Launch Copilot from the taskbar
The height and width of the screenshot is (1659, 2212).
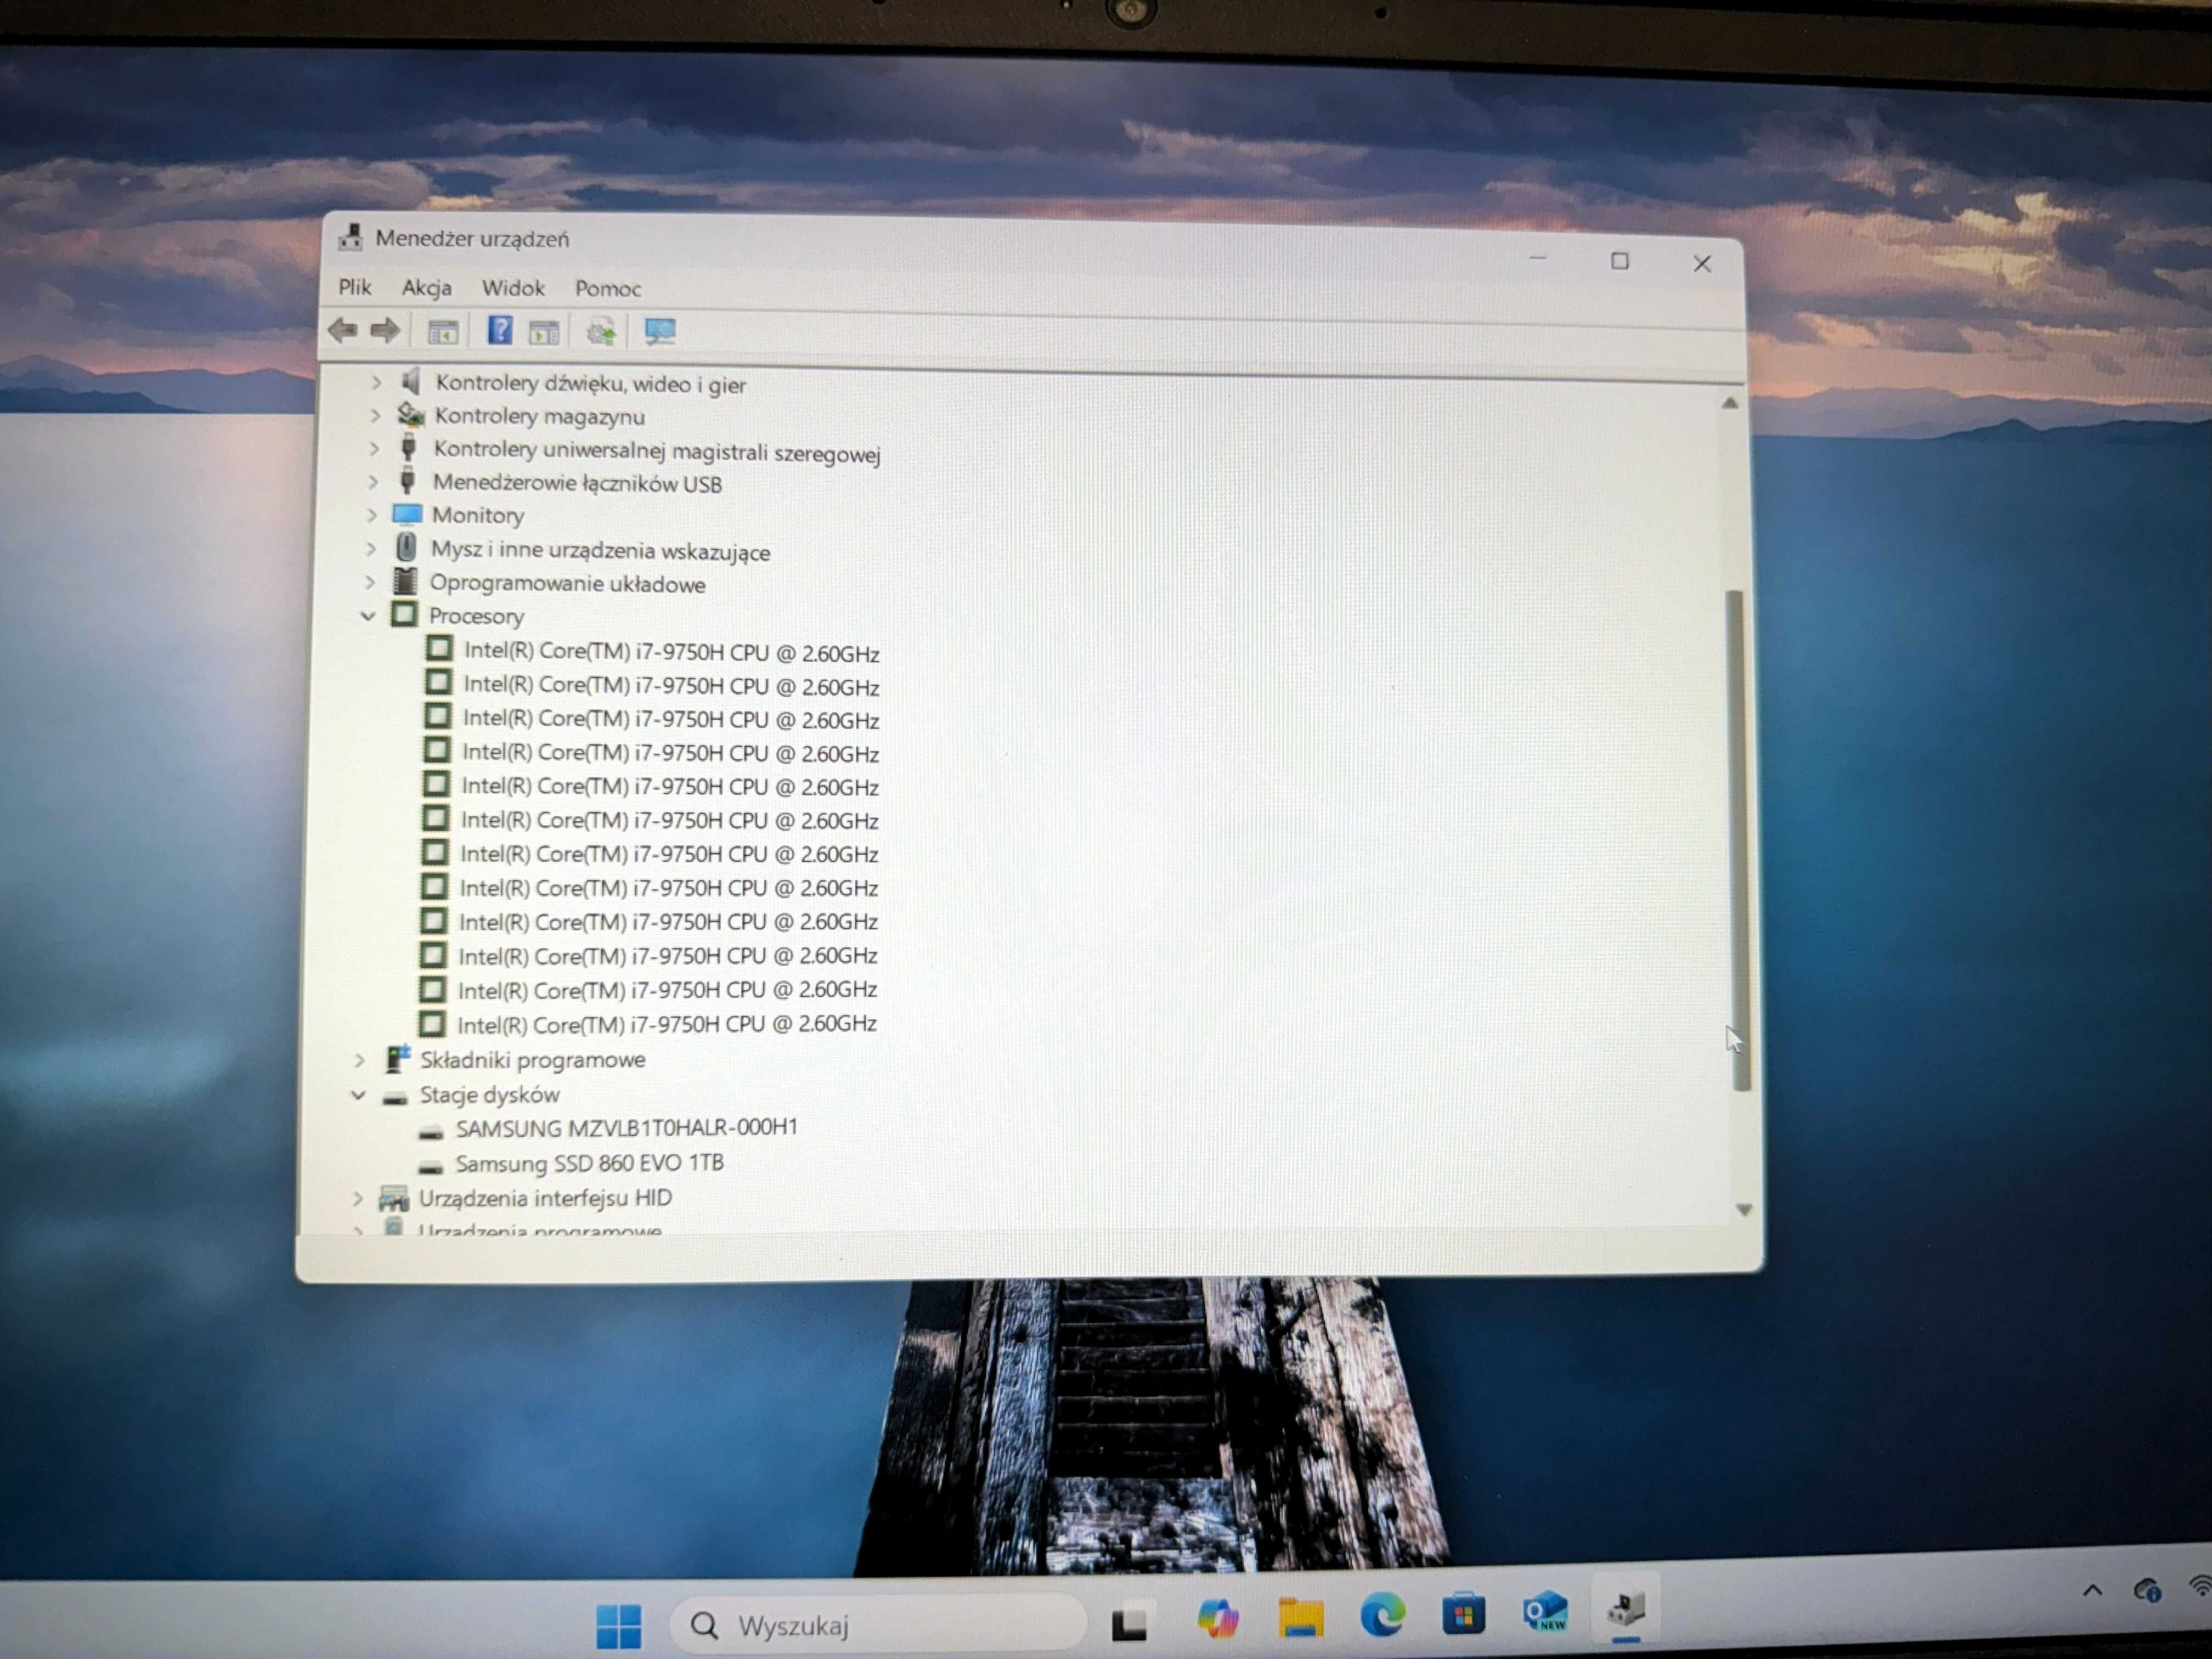pyautogui.click(x=1217, y=1618)
